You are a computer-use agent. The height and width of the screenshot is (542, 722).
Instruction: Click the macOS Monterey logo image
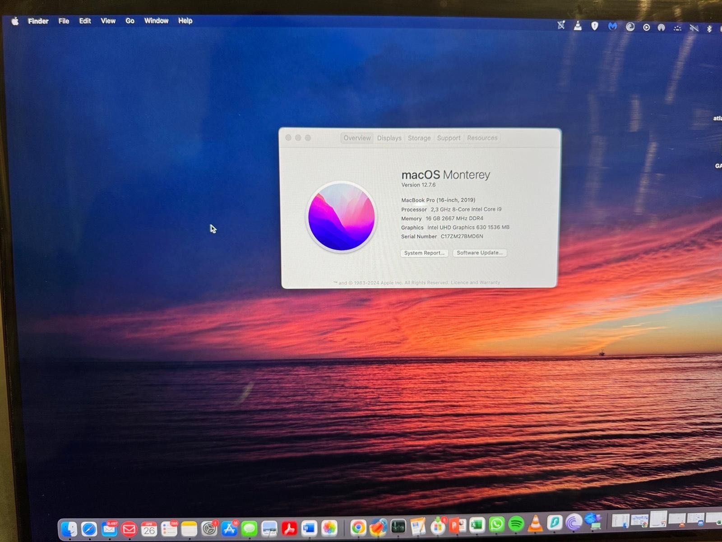[x=342, y=216]
